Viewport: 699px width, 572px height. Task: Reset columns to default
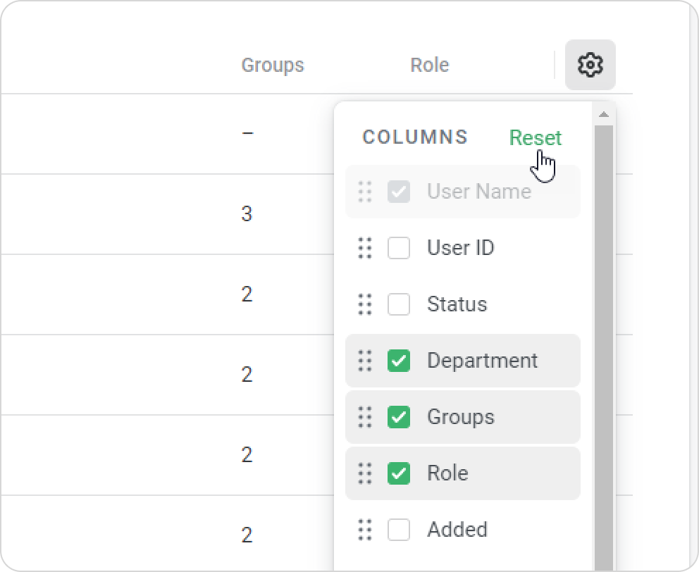coord(535,137)
